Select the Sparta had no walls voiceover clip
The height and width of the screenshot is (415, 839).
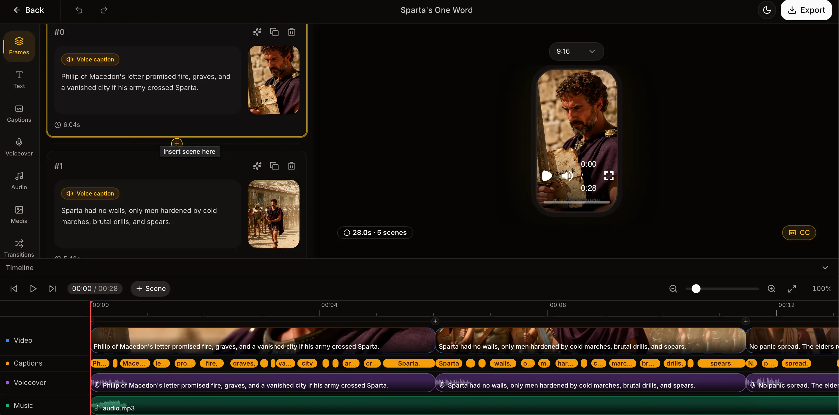pyautogui.click(x=590, y=383)
